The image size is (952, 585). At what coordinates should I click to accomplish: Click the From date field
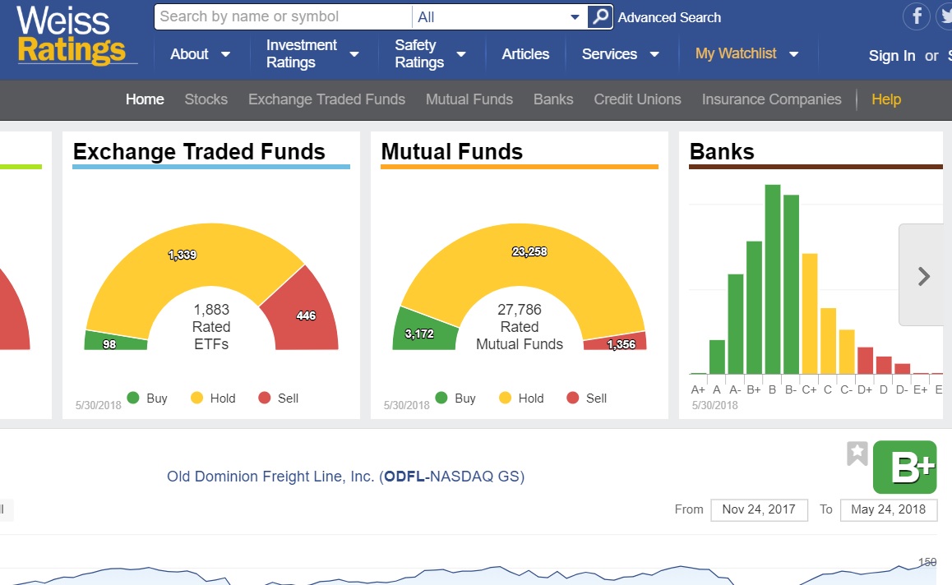point(758,509)
